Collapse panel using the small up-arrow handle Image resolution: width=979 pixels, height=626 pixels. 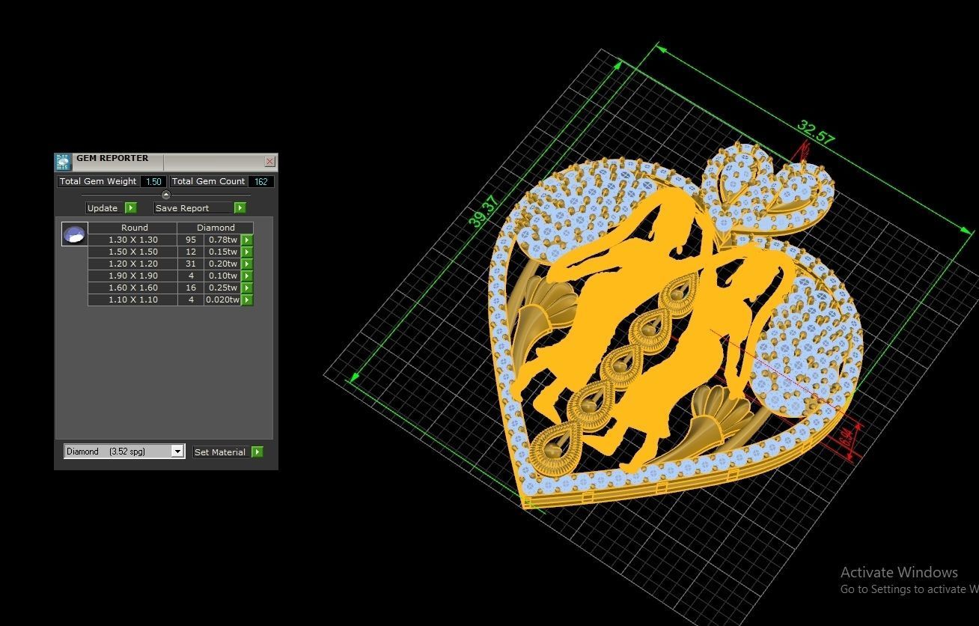point(166,195)
